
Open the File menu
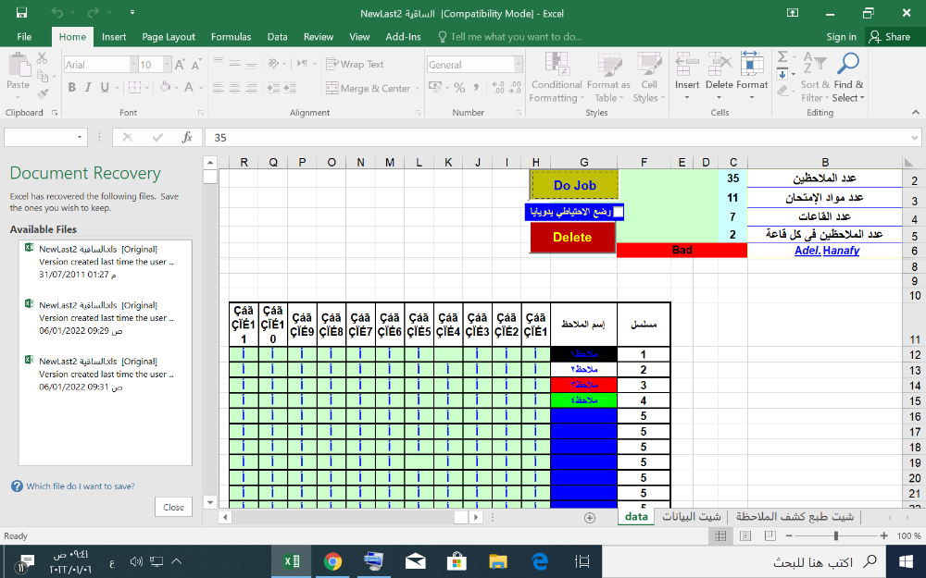pos(24,37)
